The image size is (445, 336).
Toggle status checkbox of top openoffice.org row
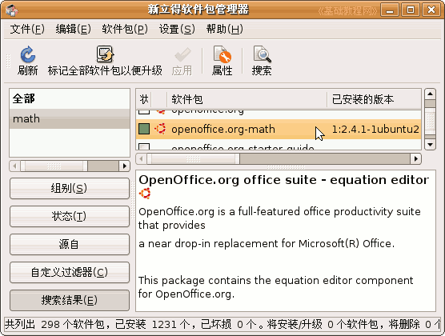[x=144, y=112]
